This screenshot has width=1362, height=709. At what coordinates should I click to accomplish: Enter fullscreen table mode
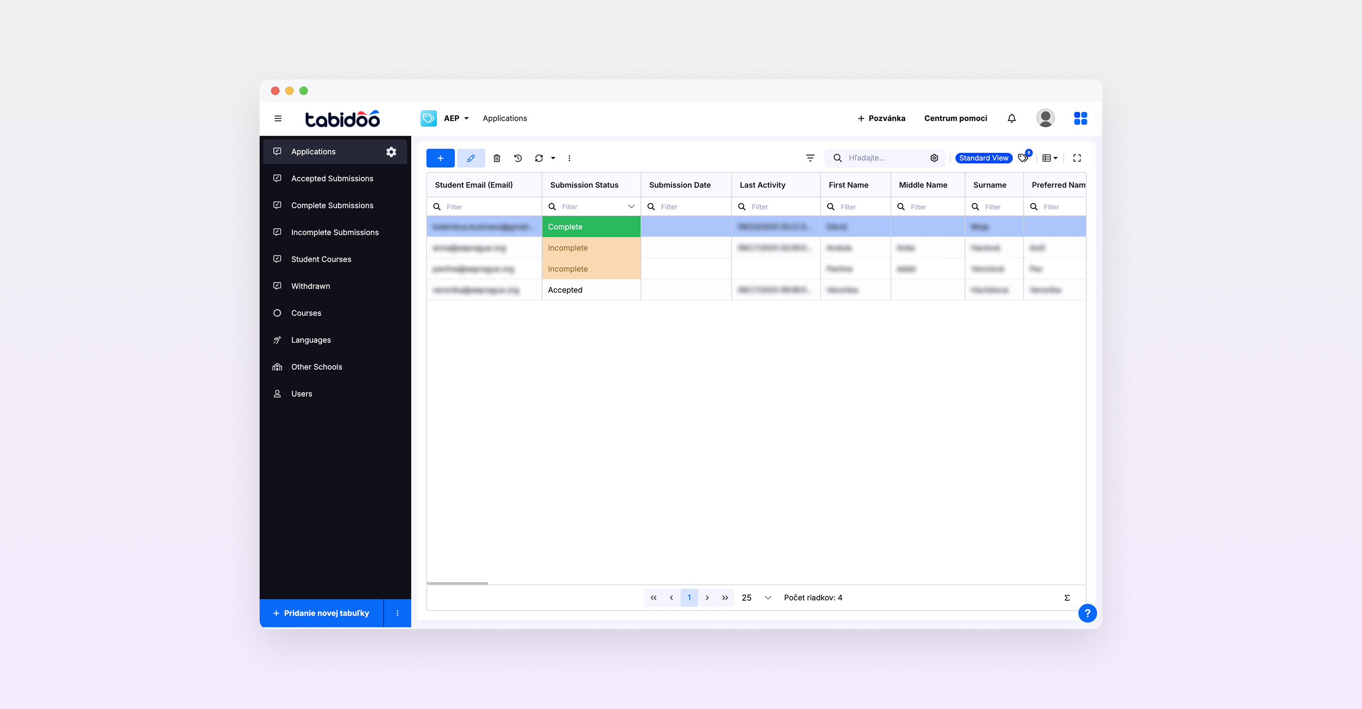1076,158
